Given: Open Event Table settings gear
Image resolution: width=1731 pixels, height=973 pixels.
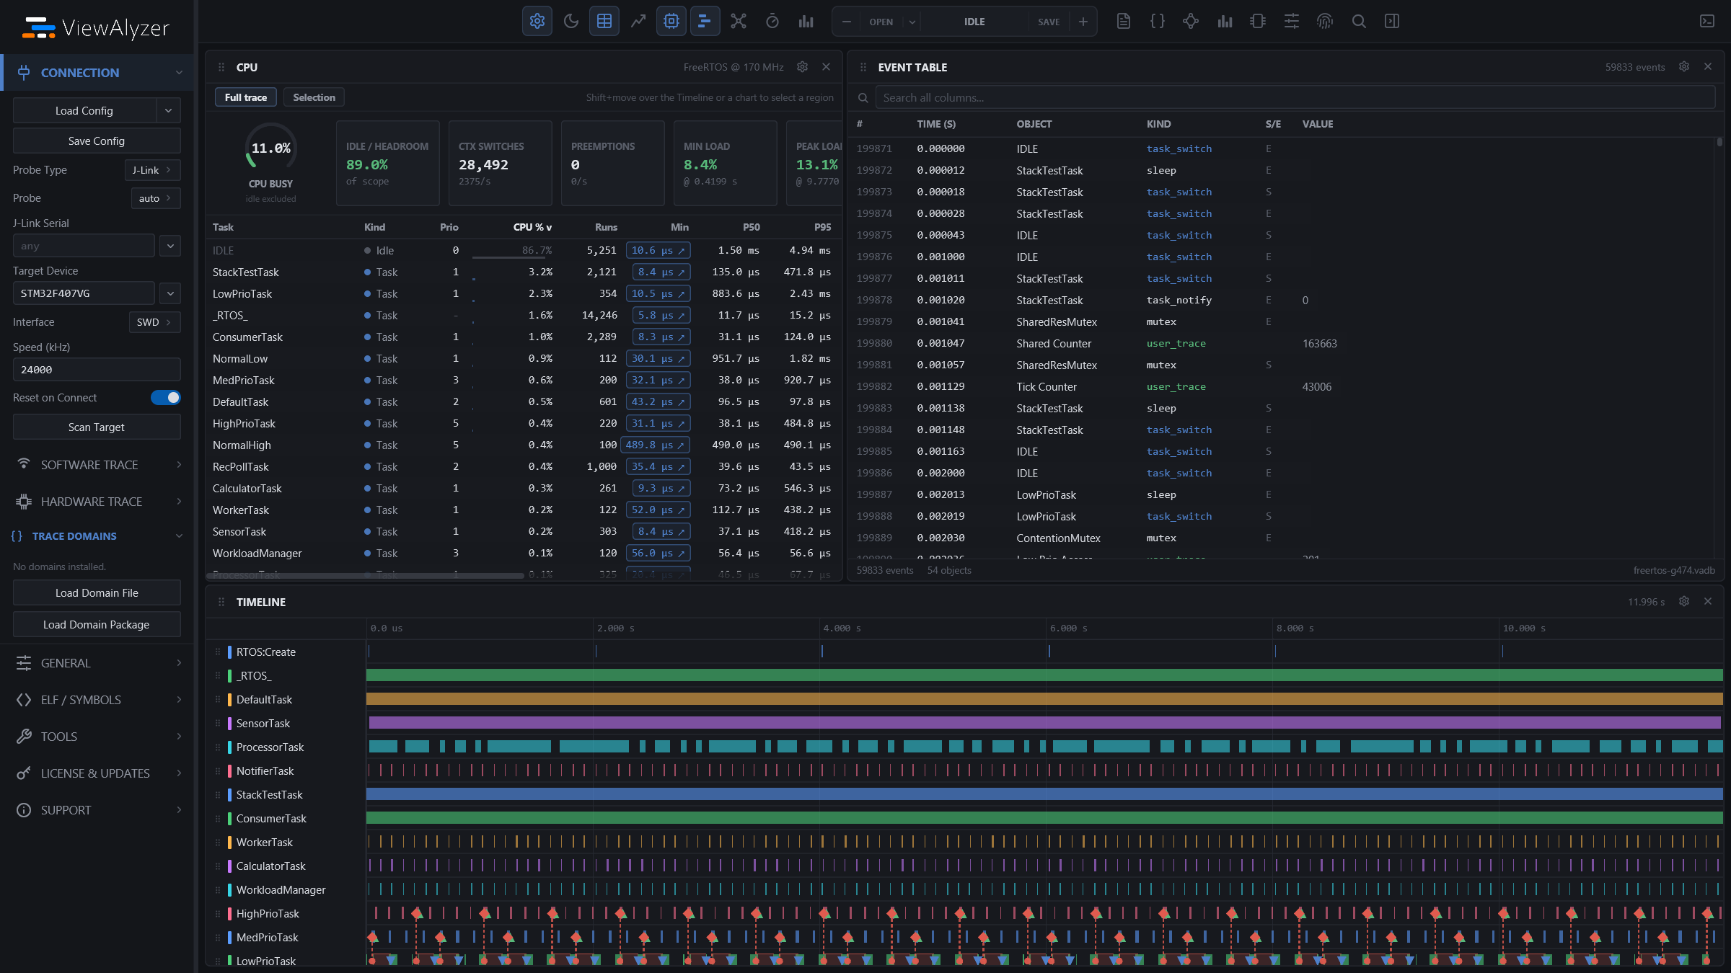Looking at the screenshot, I should (1684, 66).
